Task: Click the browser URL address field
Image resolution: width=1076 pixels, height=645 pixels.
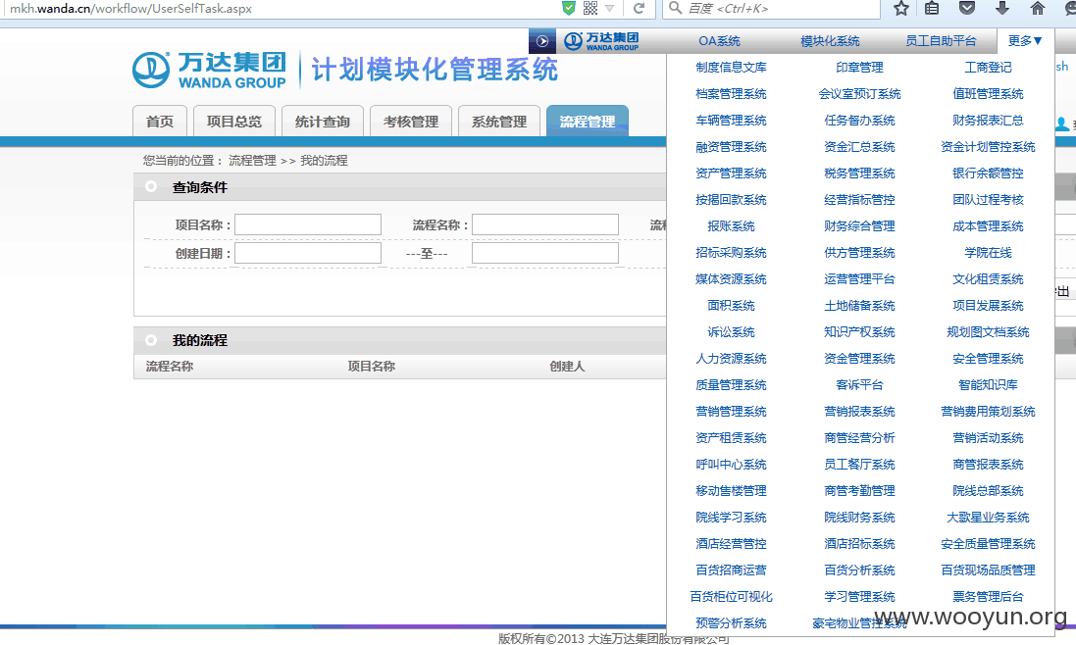Action: (x=282, y=8)
